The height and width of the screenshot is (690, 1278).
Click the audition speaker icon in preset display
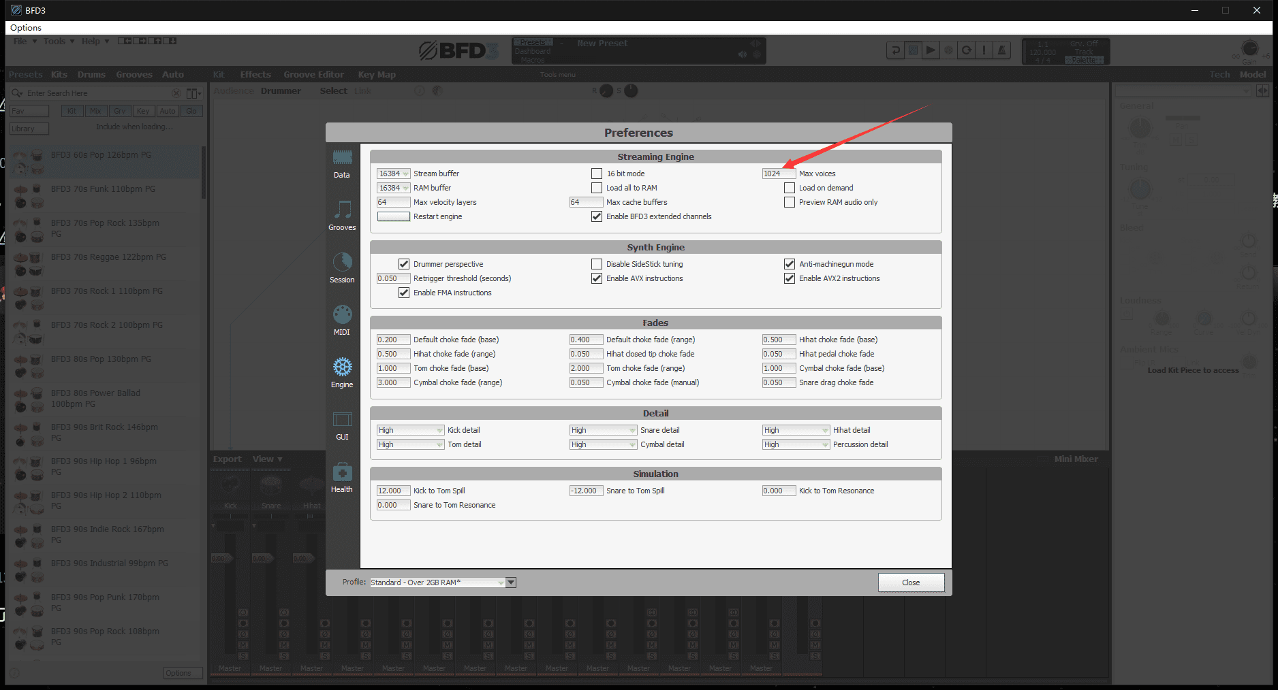[x=742, y=54]
